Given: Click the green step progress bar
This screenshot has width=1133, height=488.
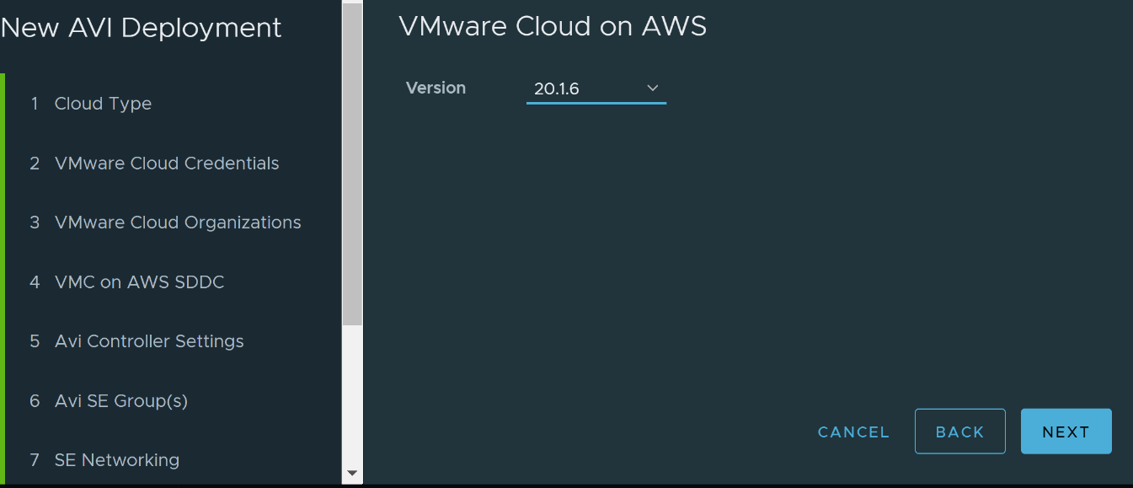Looking at the screenshot, I should 3,278.
